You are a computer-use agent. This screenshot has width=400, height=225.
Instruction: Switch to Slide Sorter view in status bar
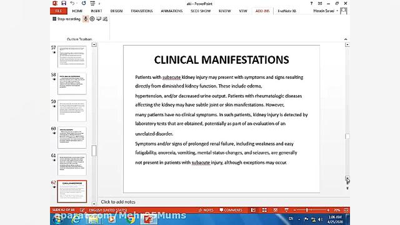pyautogui.click(x=264, y=210)
